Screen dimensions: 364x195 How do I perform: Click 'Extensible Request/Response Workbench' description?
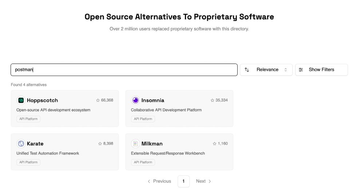[168, 153]
